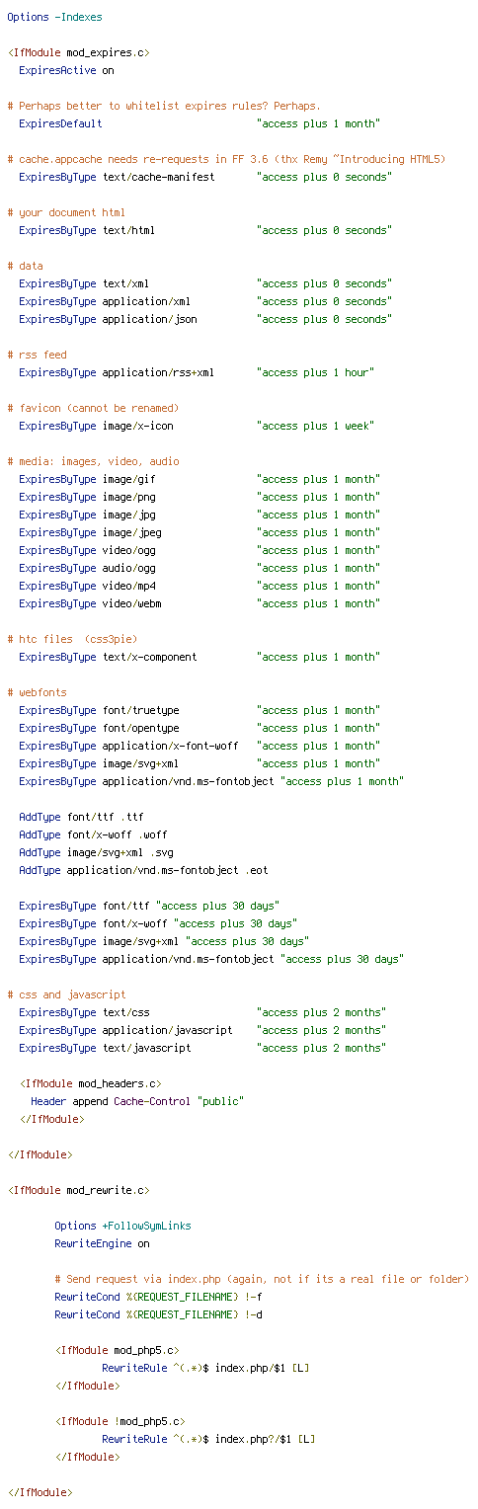Click the 'RewriteEngine on' directive
The image size is (478, 1509).
click(x=102, y=1243)
